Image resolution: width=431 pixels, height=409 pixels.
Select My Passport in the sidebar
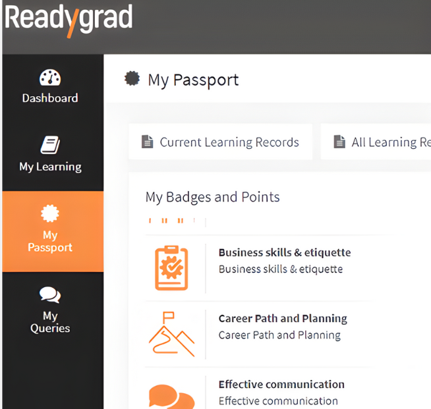point(50,241)
